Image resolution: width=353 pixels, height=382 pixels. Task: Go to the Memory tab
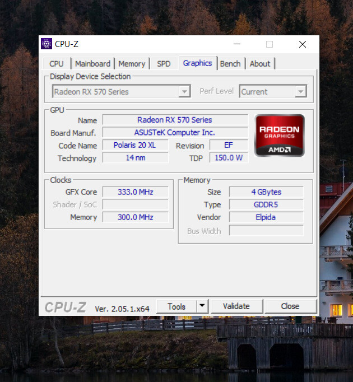pyautogui.click(x=132, y=64)
